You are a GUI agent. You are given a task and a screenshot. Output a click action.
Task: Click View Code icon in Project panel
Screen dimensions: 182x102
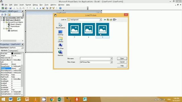pos(2,14)
